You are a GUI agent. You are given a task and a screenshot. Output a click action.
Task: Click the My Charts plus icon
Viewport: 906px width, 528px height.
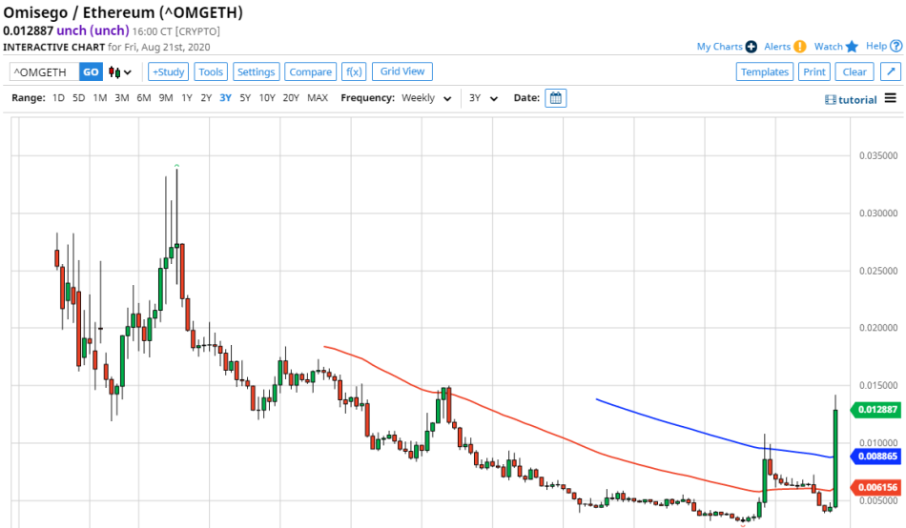752,47
